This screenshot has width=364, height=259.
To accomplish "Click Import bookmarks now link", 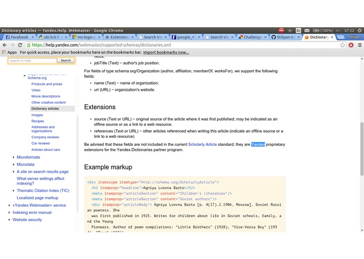I will (166, 52).
